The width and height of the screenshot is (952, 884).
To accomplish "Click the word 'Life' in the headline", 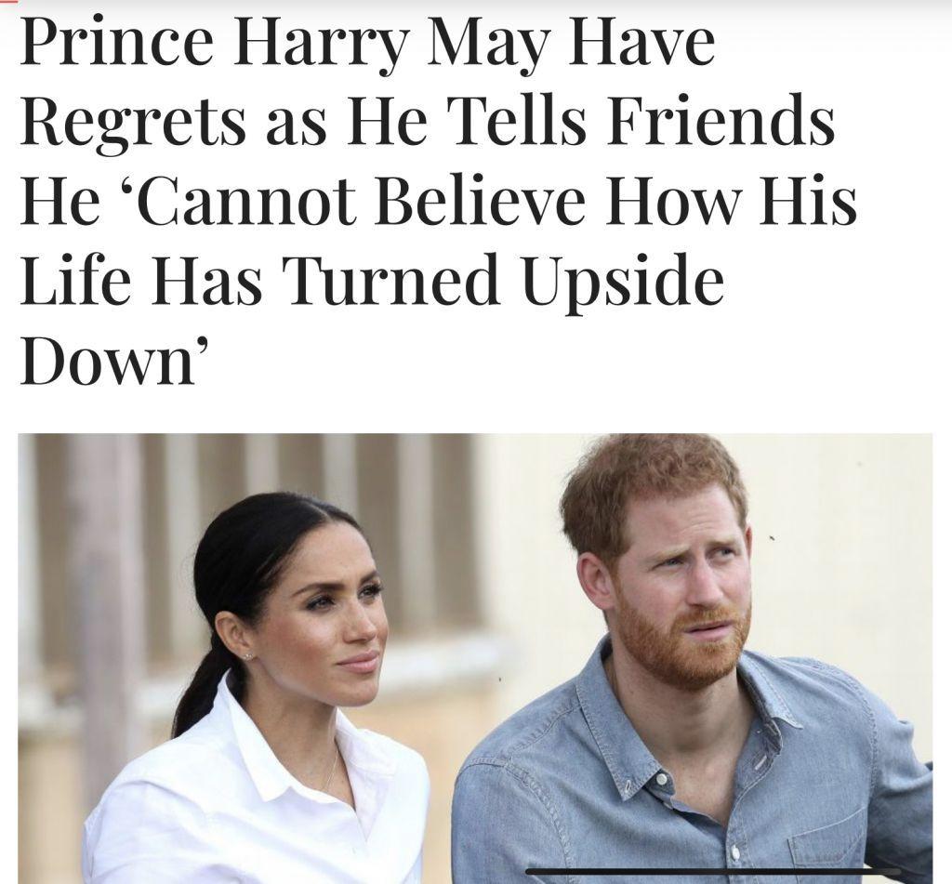I will 75,281.
